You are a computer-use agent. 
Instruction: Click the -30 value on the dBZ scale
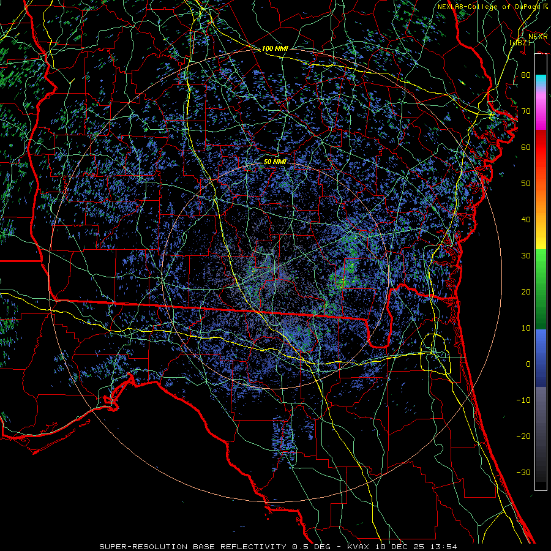pyautogui.click(x=523, y=472)
